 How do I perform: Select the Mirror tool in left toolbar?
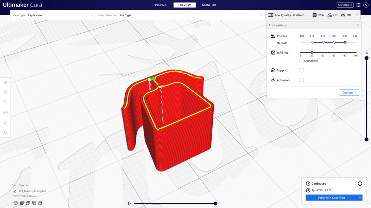tap(5, 113)
